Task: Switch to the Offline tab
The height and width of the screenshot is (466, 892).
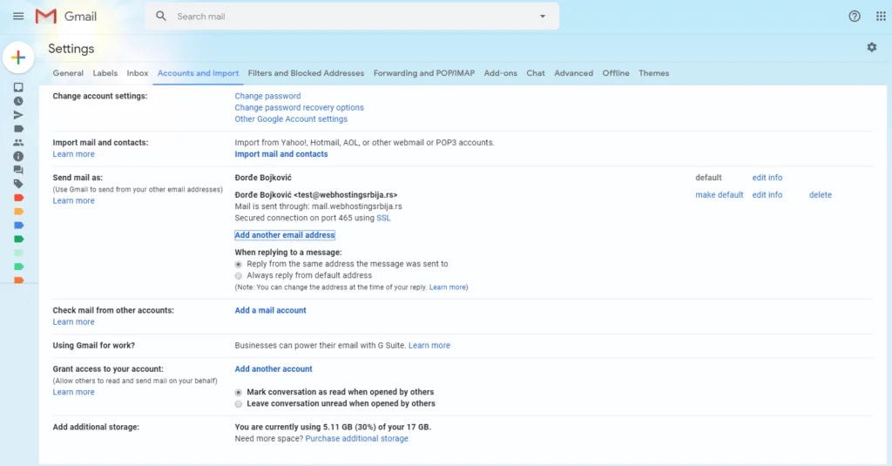Action: (616, 73)
